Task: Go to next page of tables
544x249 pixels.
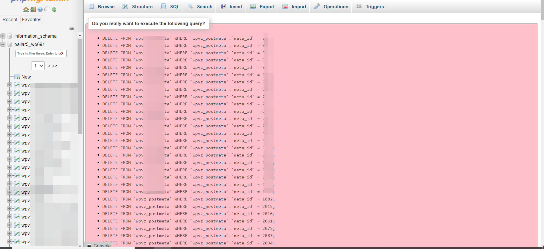Action: click(x=50, y=66)
